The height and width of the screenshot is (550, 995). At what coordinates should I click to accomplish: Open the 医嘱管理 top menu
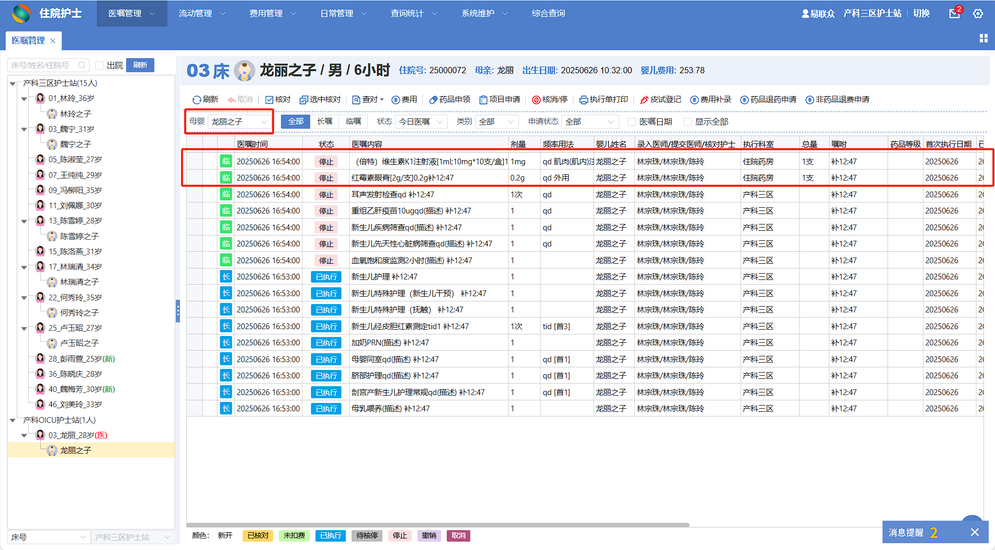click(x=132, y=14)
